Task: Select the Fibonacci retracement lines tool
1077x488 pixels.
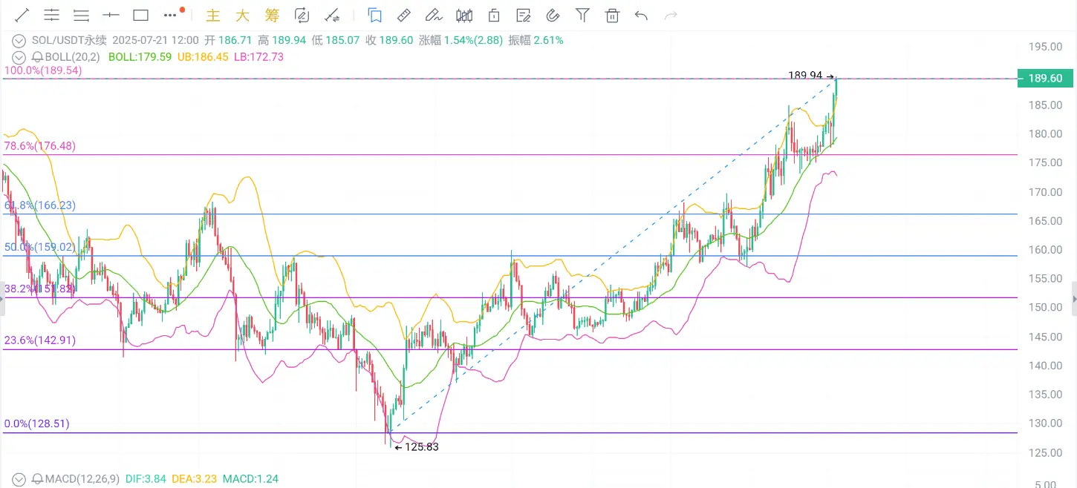Action: (x=82, y=15)
